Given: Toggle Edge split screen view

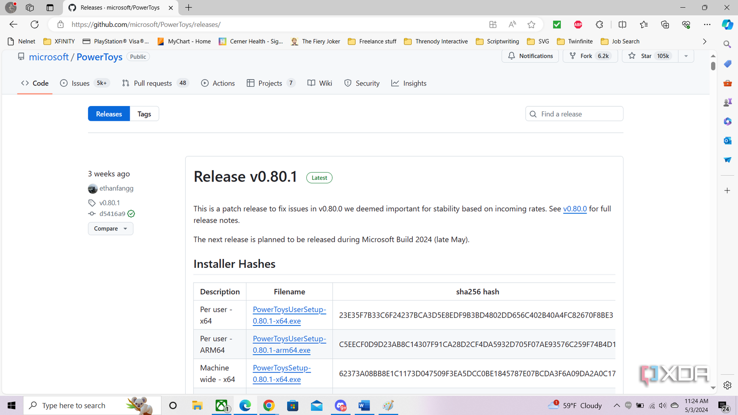Looking at the screenshot, I should (622, 25).
